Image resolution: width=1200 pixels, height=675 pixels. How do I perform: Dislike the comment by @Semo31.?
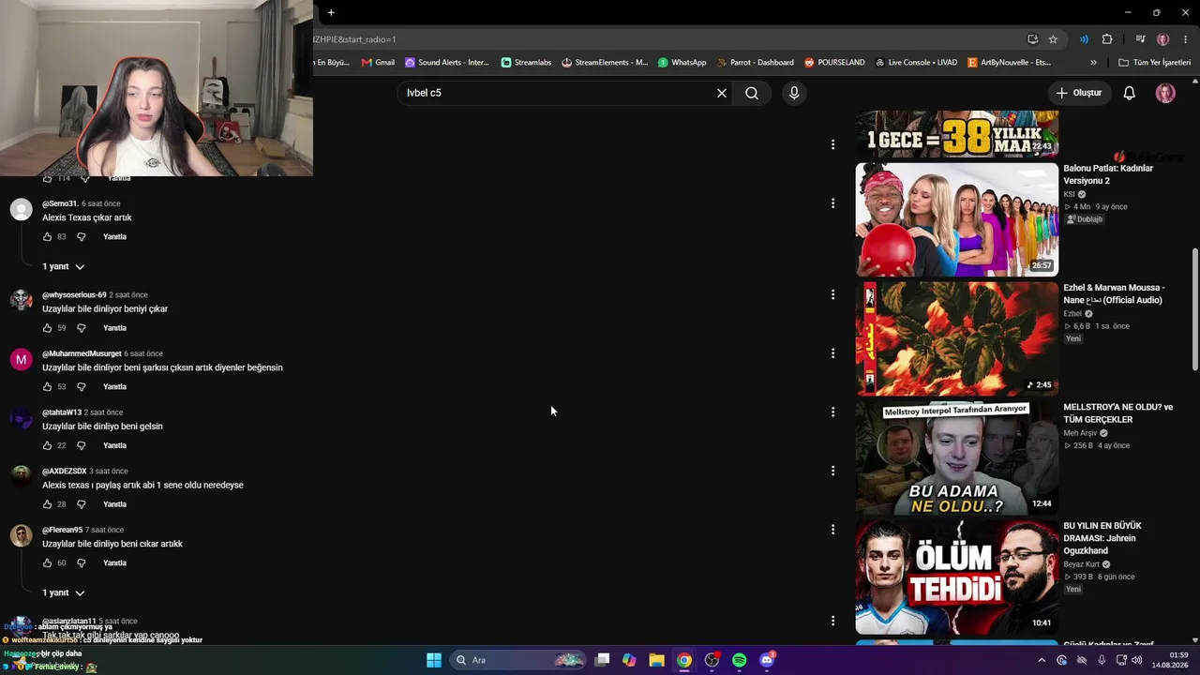click(81, 237)
